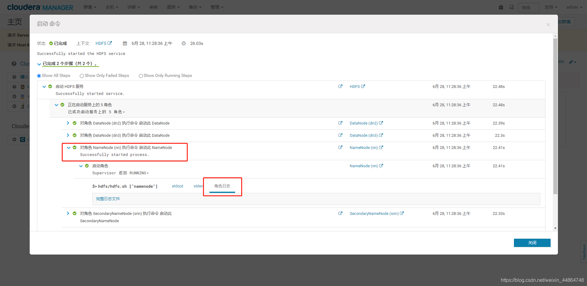Collapse the 已完成 2 个步骤 summary
Image resolution: width=587 pixels, height=286 pixels.
point(39,64)
